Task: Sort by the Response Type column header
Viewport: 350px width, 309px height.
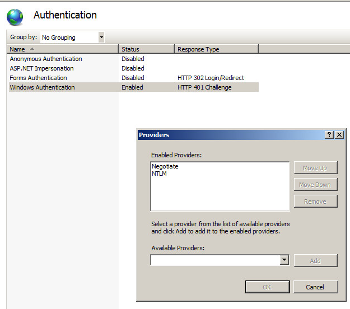Action: [x=216, y=49]
